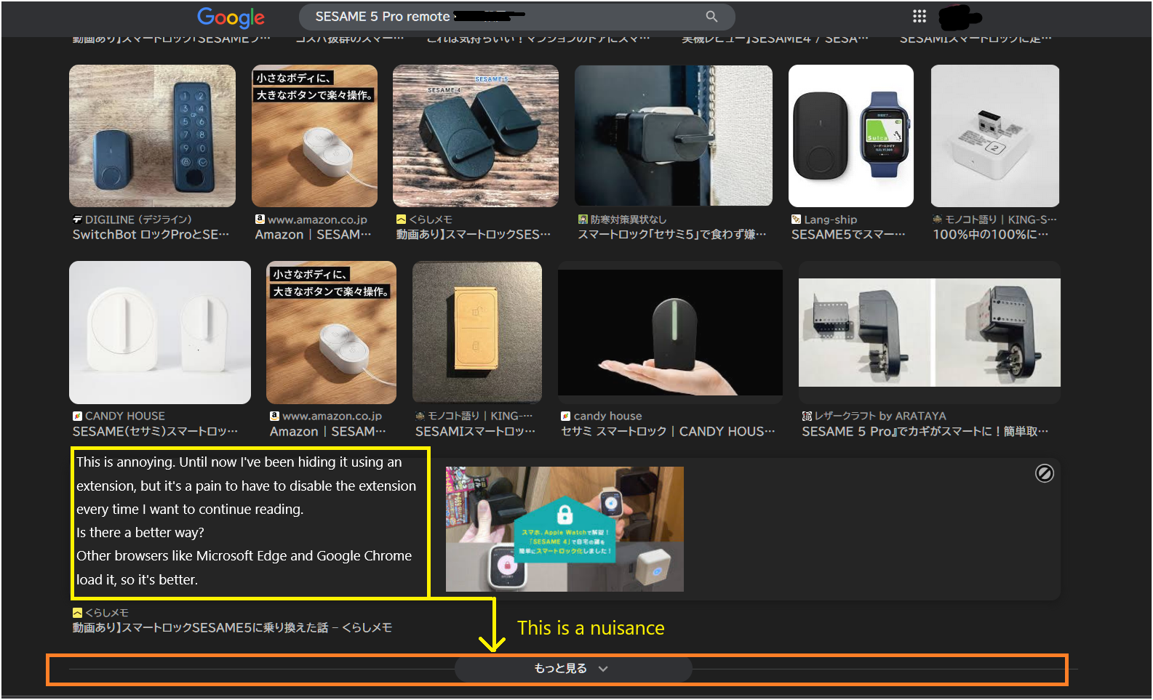Click the favicon beside uppercase CANDY HOUSE
This screenshot has width=1153, height=700.
tap(77, 416)
